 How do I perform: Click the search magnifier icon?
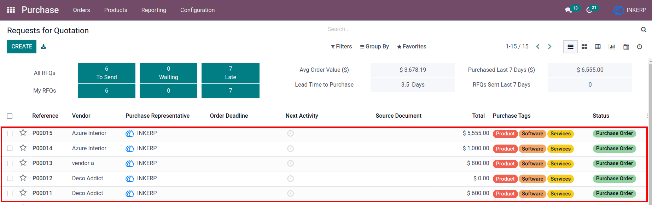pyautogui.click(x=644, y=29)
